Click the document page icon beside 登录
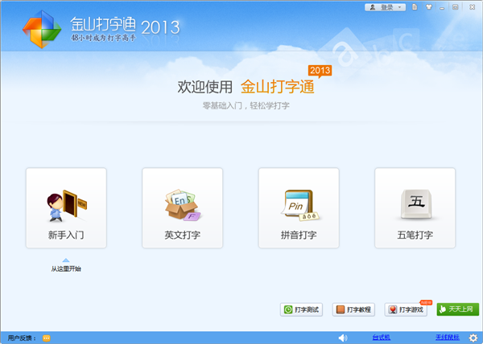 (415, 7)
